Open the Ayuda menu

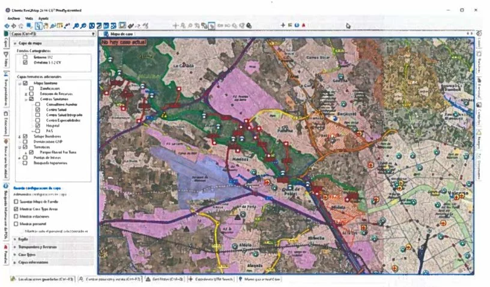[x=43, y=18]
